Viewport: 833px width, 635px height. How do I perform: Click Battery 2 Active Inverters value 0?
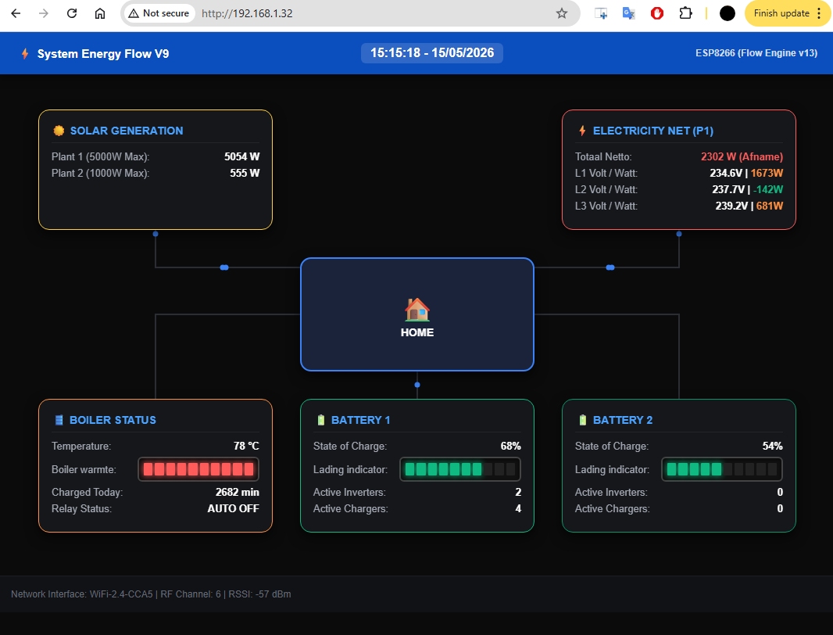tap(780, 492)
